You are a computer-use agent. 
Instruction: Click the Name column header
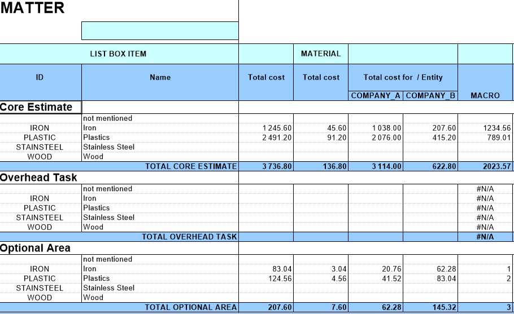(x=160, y=78)
